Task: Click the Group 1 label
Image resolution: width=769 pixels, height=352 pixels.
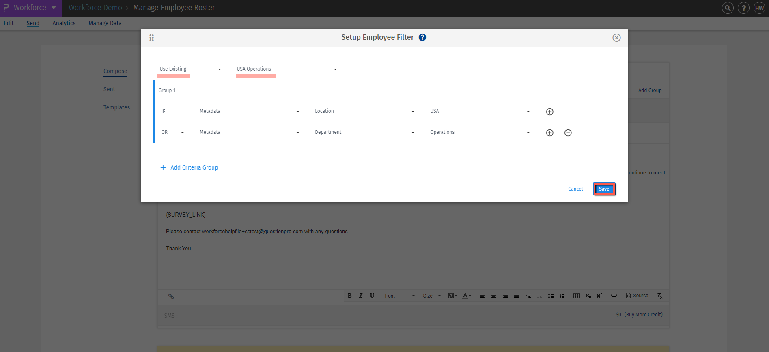Action: [167, 90]
